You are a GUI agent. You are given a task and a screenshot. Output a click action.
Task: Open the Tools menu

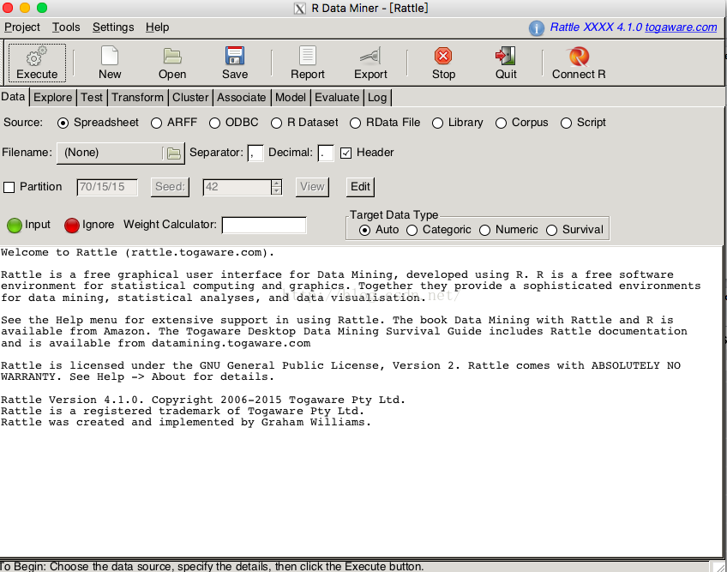pyautogui.click(x=66, y=27)
